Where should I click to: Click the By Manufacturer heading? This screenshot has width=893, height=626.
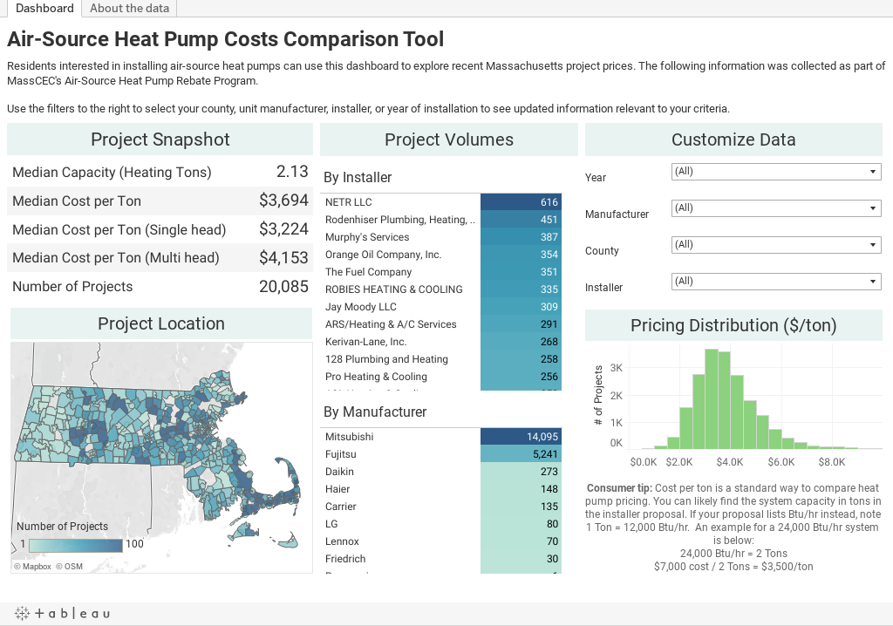point(375,412)
